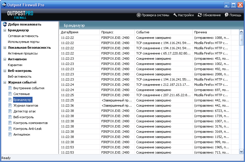The width and height of the screenshot is (245, 162).
Task: Select row with отправлено: 1965
Action: 149,147
